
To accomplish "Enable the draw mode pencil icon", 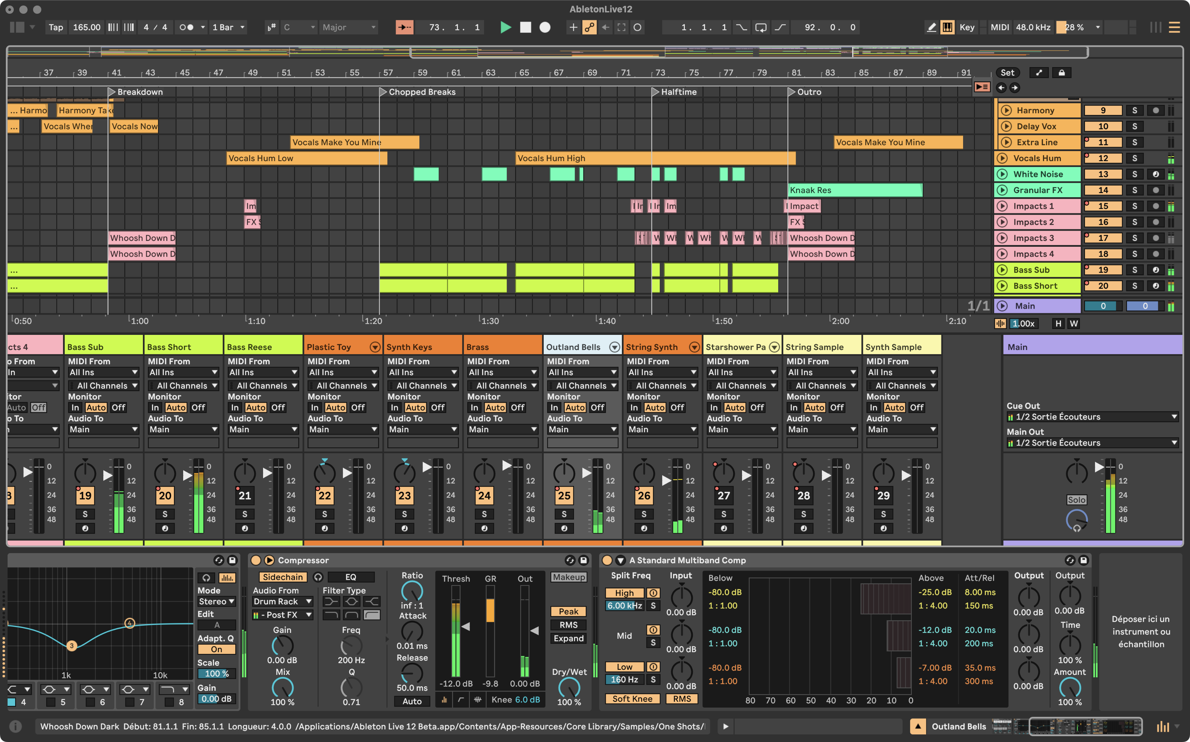I will (931, 28).
